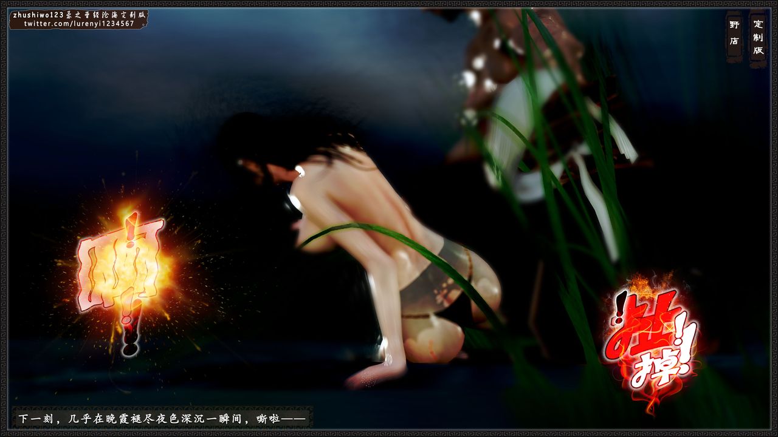Click the twitter.com/lurenyi1234567 link
Viewport: 778px width, 437px height.
click(x=79, y=24)
